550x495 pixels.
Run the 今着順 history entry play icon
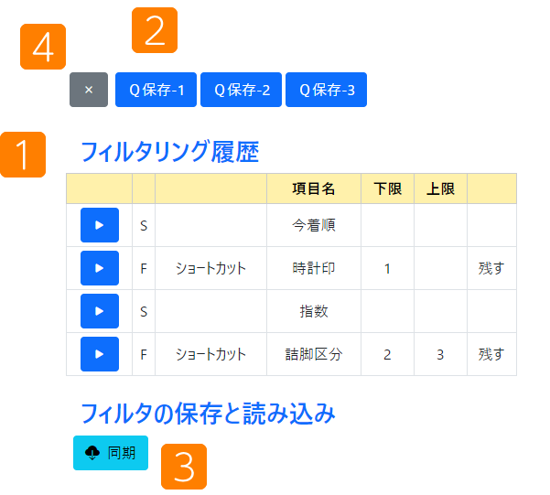[x=100, y=225]
